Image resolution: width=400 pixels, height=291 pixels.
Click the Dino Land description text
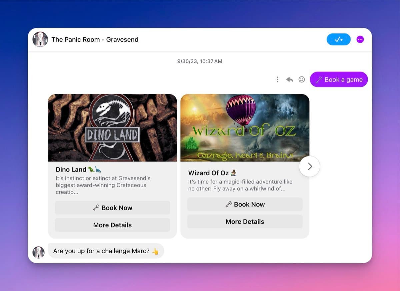(x=103, y=185)
